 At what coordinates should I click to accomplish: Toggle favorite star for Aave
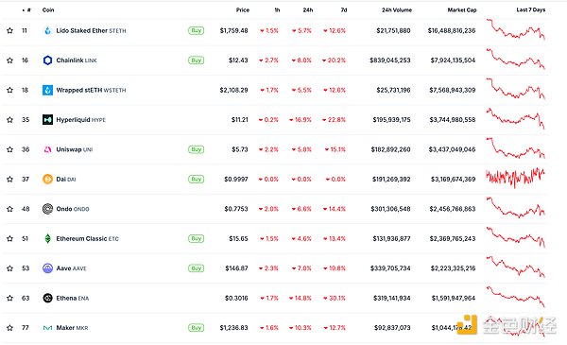[x=9, y=268]
